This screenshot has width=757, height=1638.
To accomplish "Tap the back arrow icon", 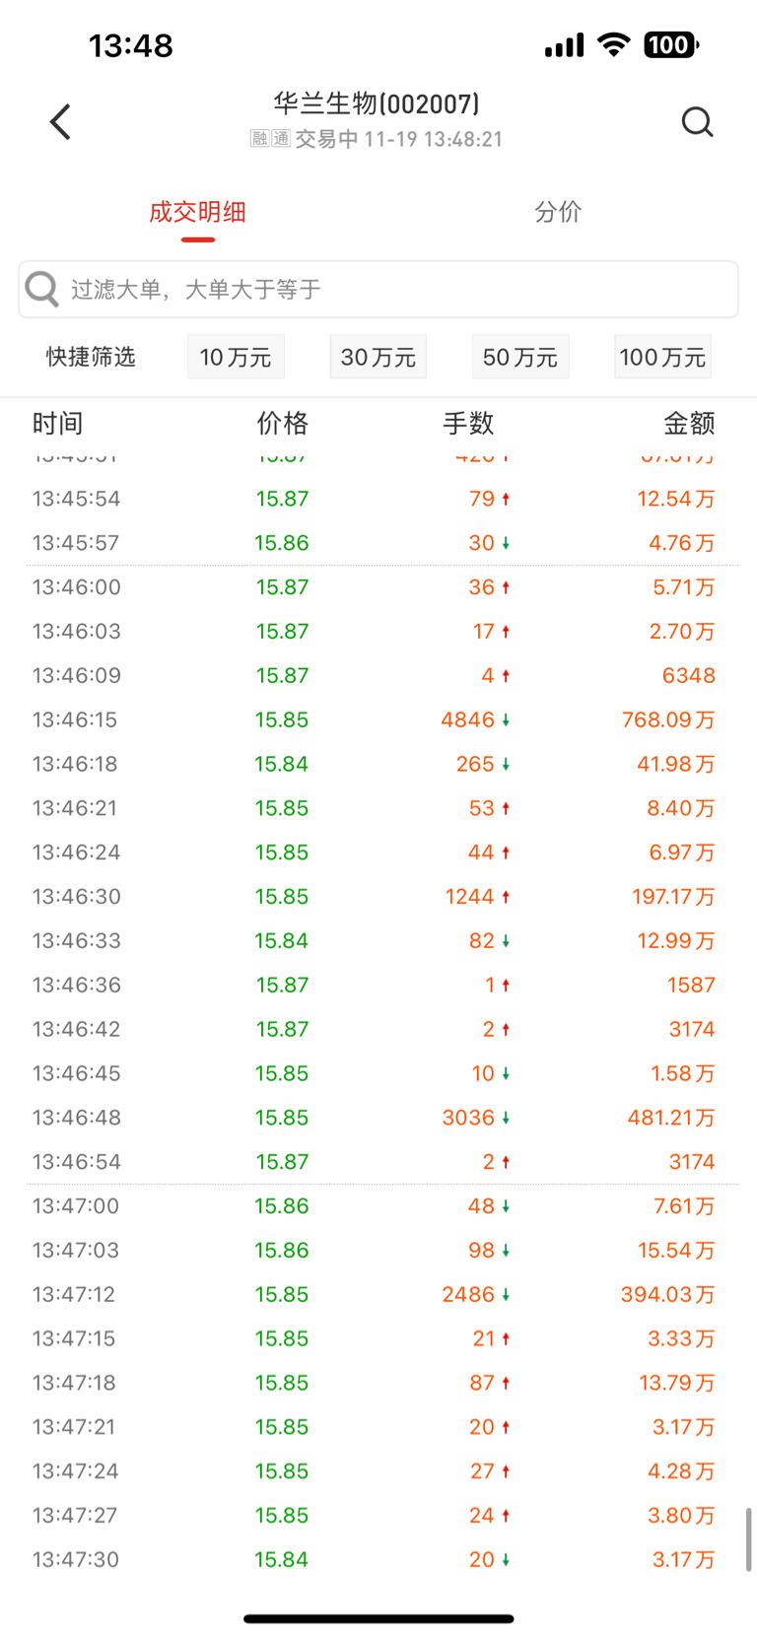I will pos(61,122).
